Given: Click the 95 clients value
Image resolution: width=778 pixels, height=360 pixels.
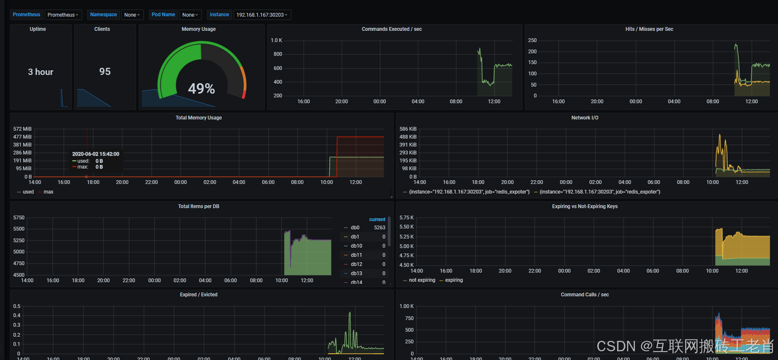Looking at the screenshot, I should point(105,72).
